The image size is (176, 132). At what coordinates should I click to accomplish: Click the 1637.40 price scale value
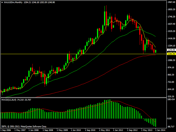pyautogui.click(x=171, y=24)
